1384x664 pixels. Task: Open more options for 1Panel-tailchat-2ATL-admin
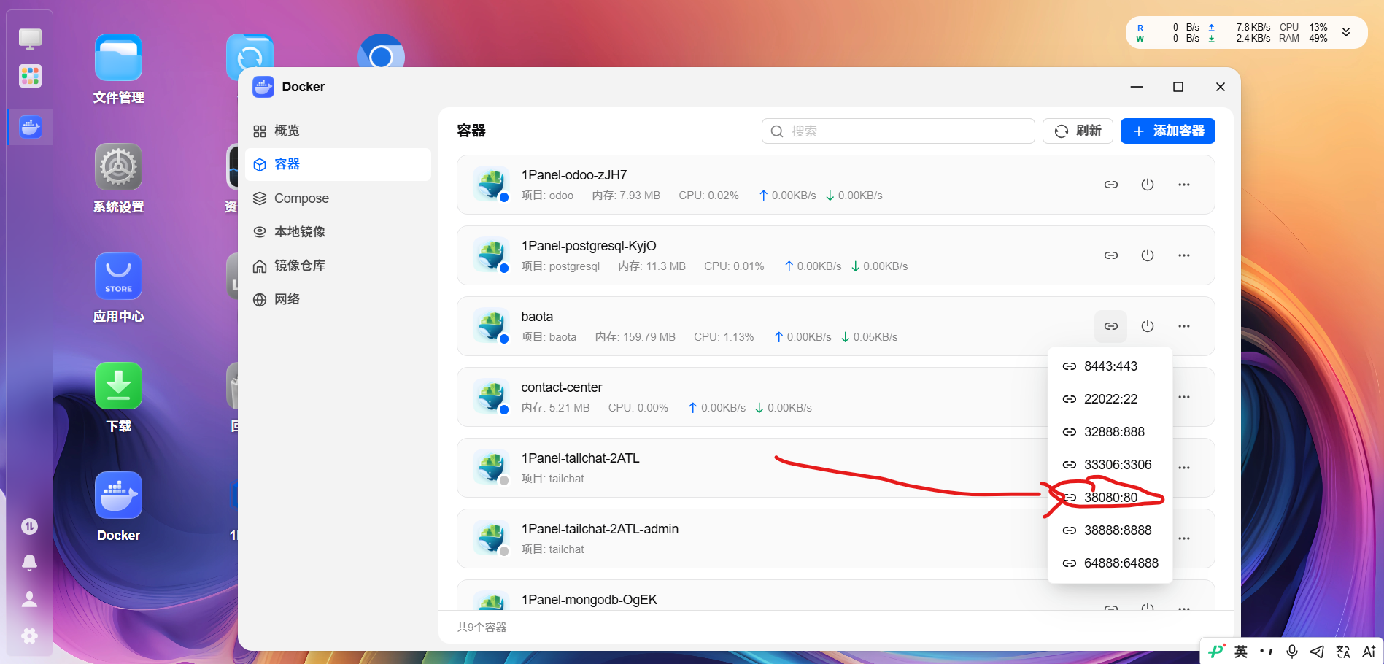(x=1184, y=538)
